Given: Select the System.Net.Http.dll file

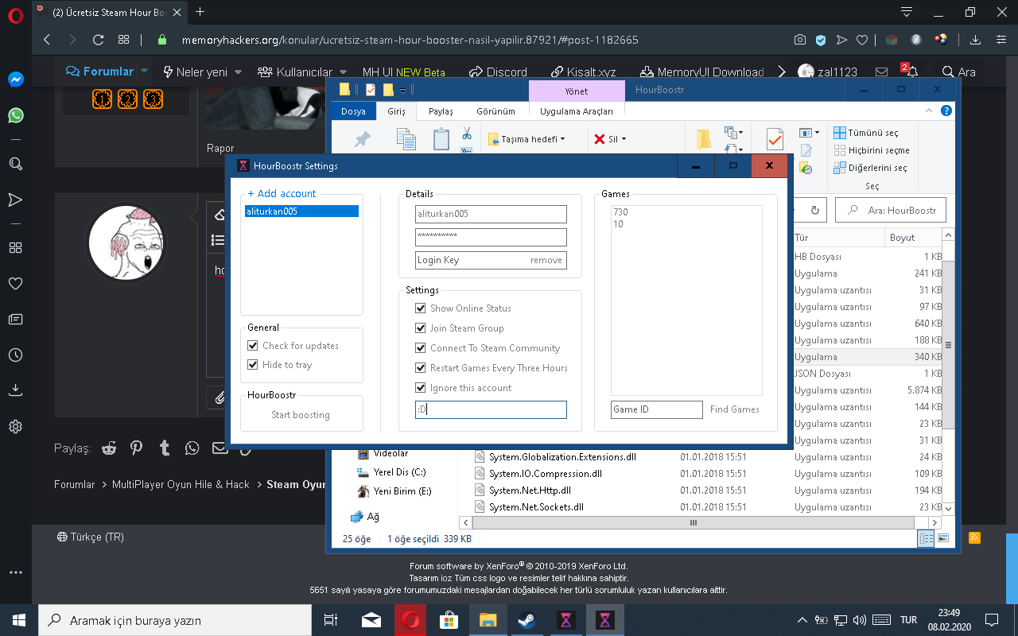Looking at the screenshot, I should pyautogui.click(x=530, y=491).
